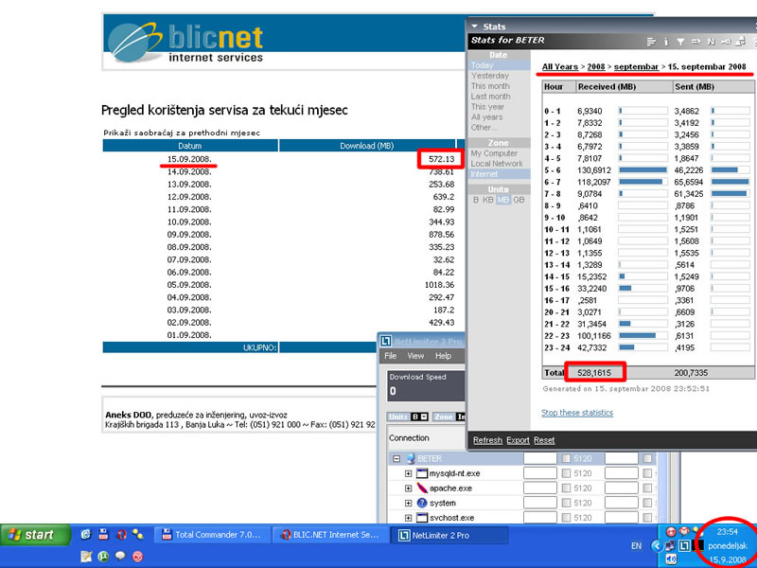The width and height of the screenshot is (757, 568).
Task: Click the BETER computer icon in connection tree
Action: coord(412,458)
